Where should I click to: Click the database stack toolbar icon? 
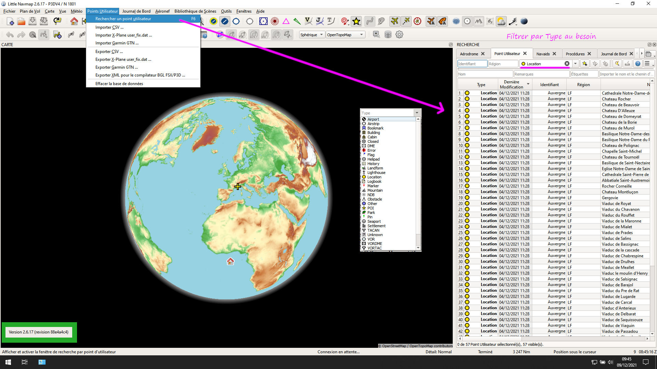[388, 35]
